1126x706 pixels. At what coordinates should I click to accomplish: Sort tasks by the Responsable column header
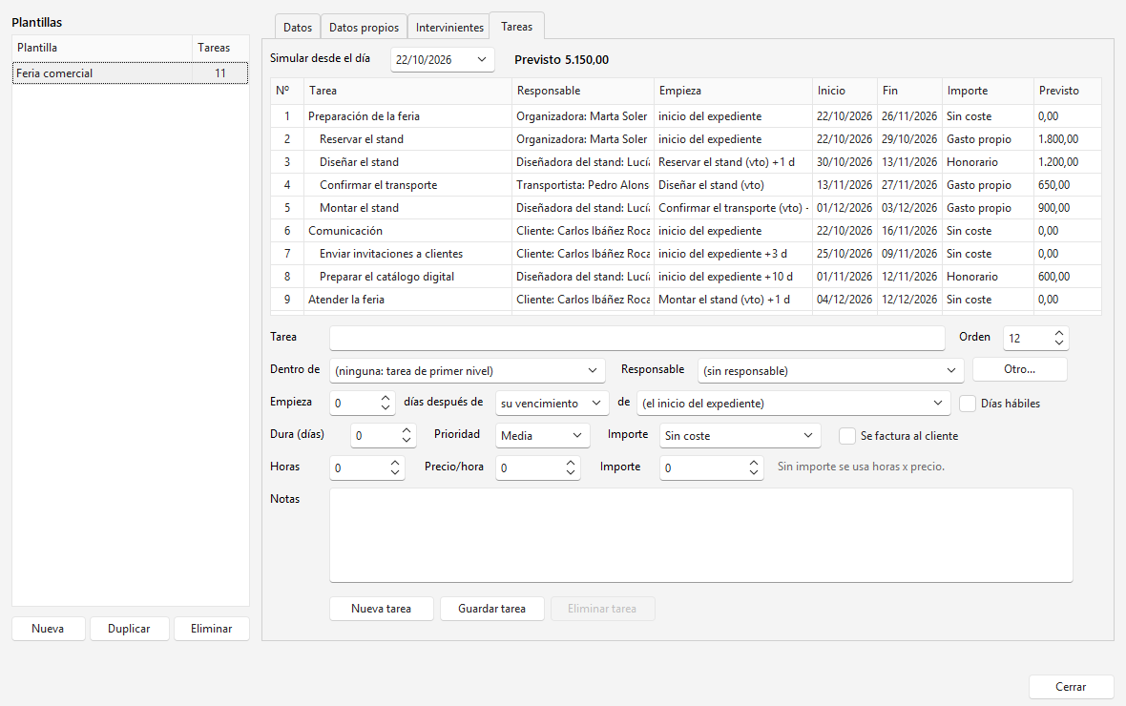click(582, 91)
